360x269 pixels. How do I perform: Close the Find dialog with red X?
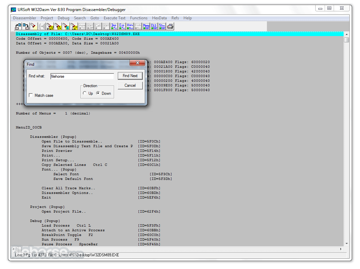click(x=137, y=63)
